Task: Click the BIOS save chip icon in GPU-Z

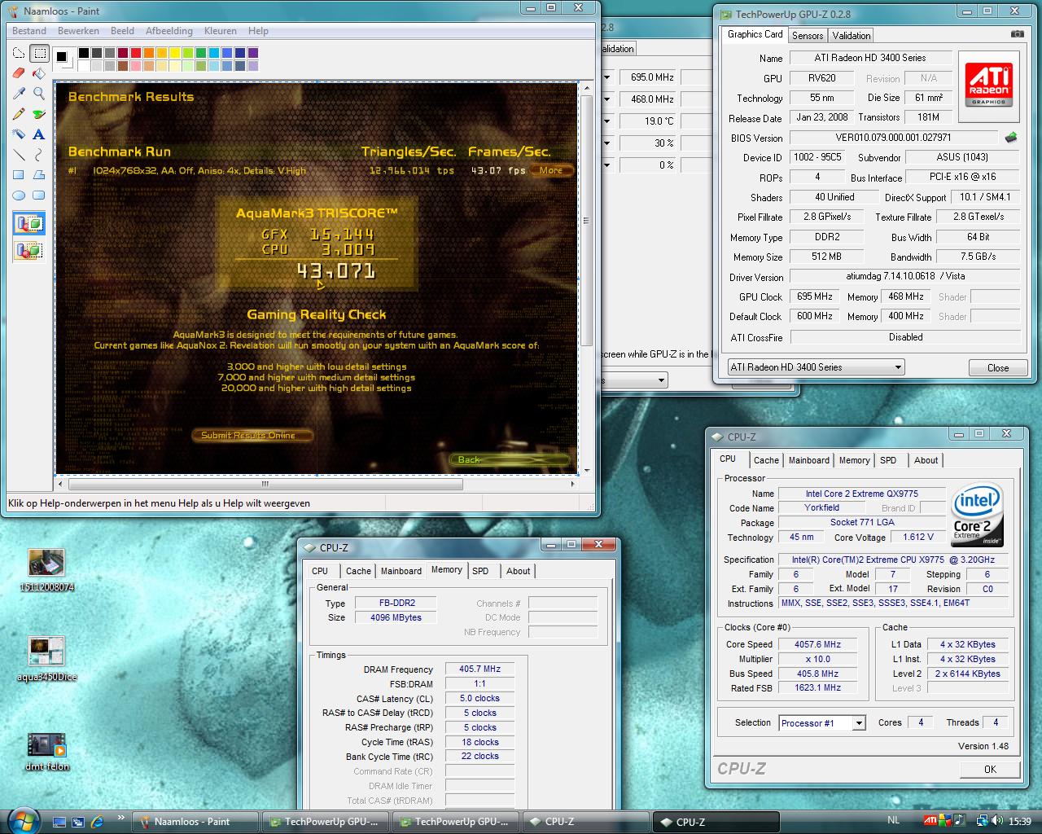Action: [1011, 138]
